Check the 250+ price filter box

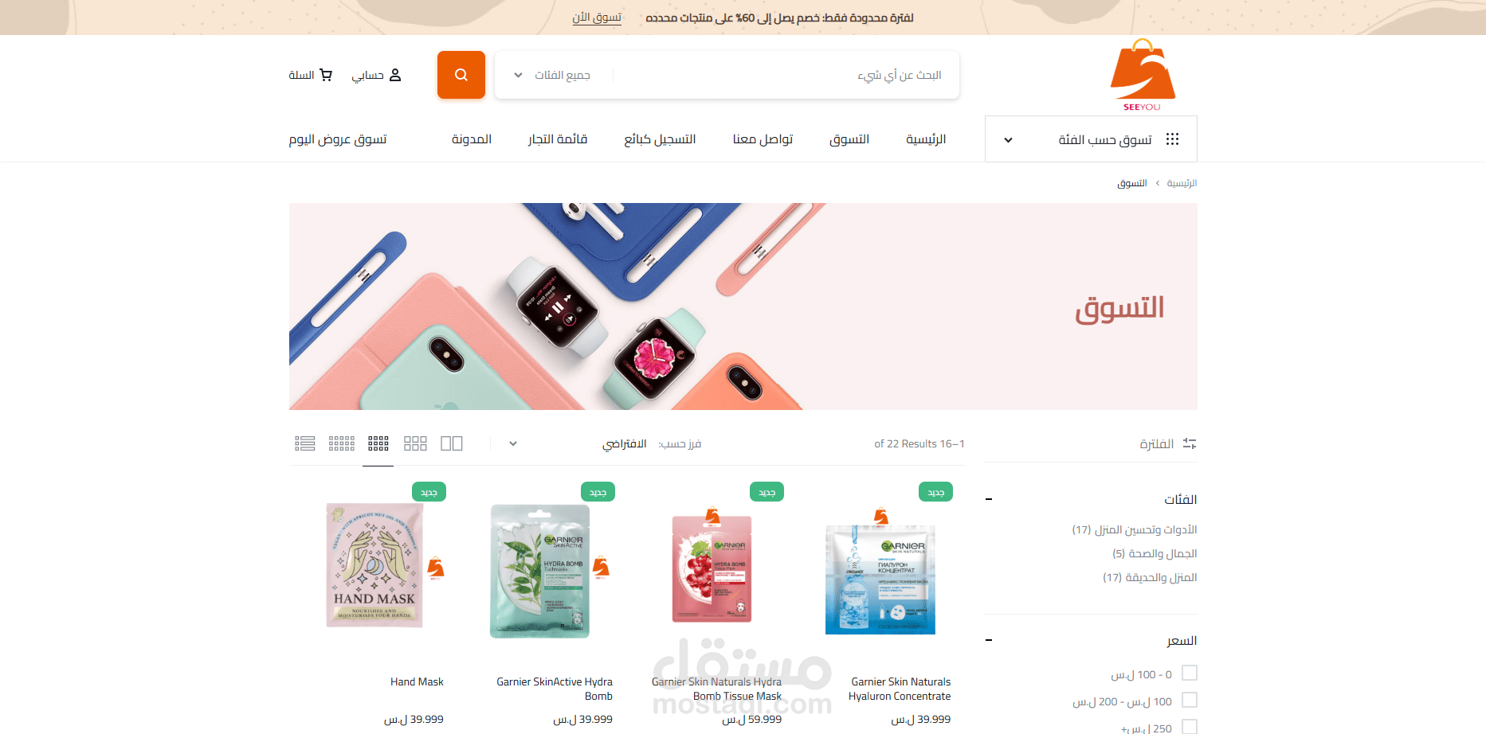coord(1190,727)
